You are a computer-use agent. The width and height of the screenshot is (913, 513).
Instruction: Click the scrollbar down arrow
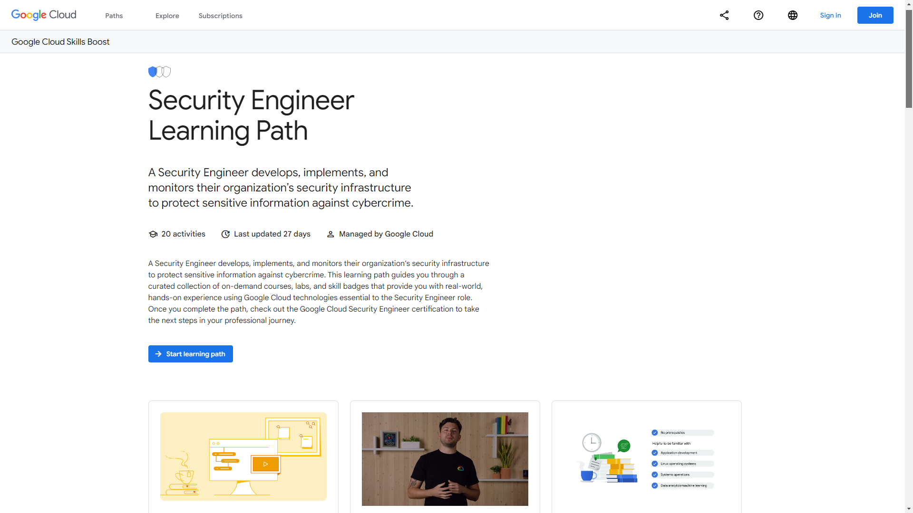pyautogui.click(x=909, y=509)
